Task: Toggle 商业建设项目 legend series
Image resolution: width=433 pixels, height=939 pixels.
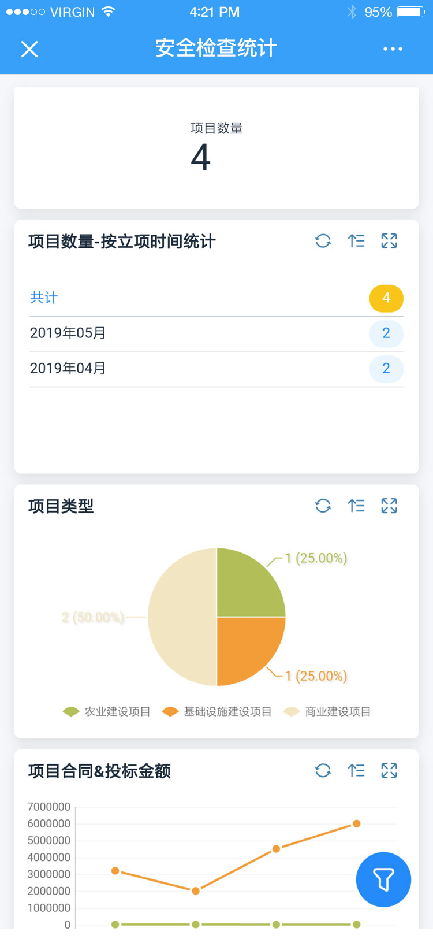Action: [x=327, y=711]
